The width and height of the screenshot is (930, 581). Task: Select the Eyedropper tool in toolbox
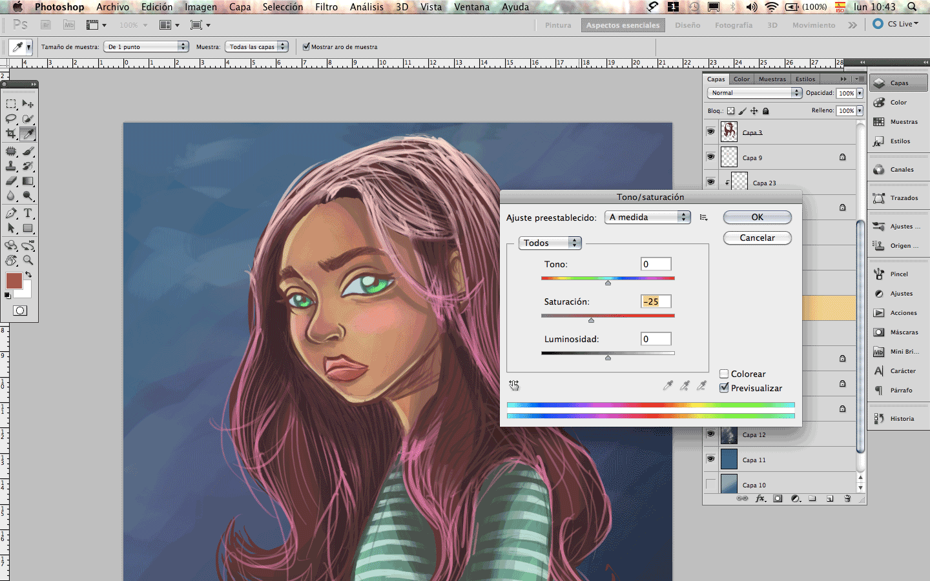pos(28,134)
